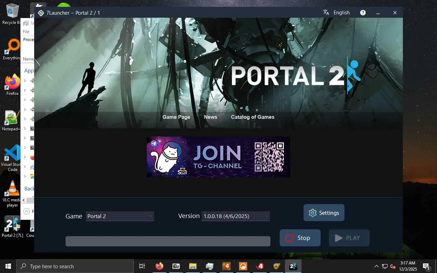Click the muted volume tray icon

[393, 266]
